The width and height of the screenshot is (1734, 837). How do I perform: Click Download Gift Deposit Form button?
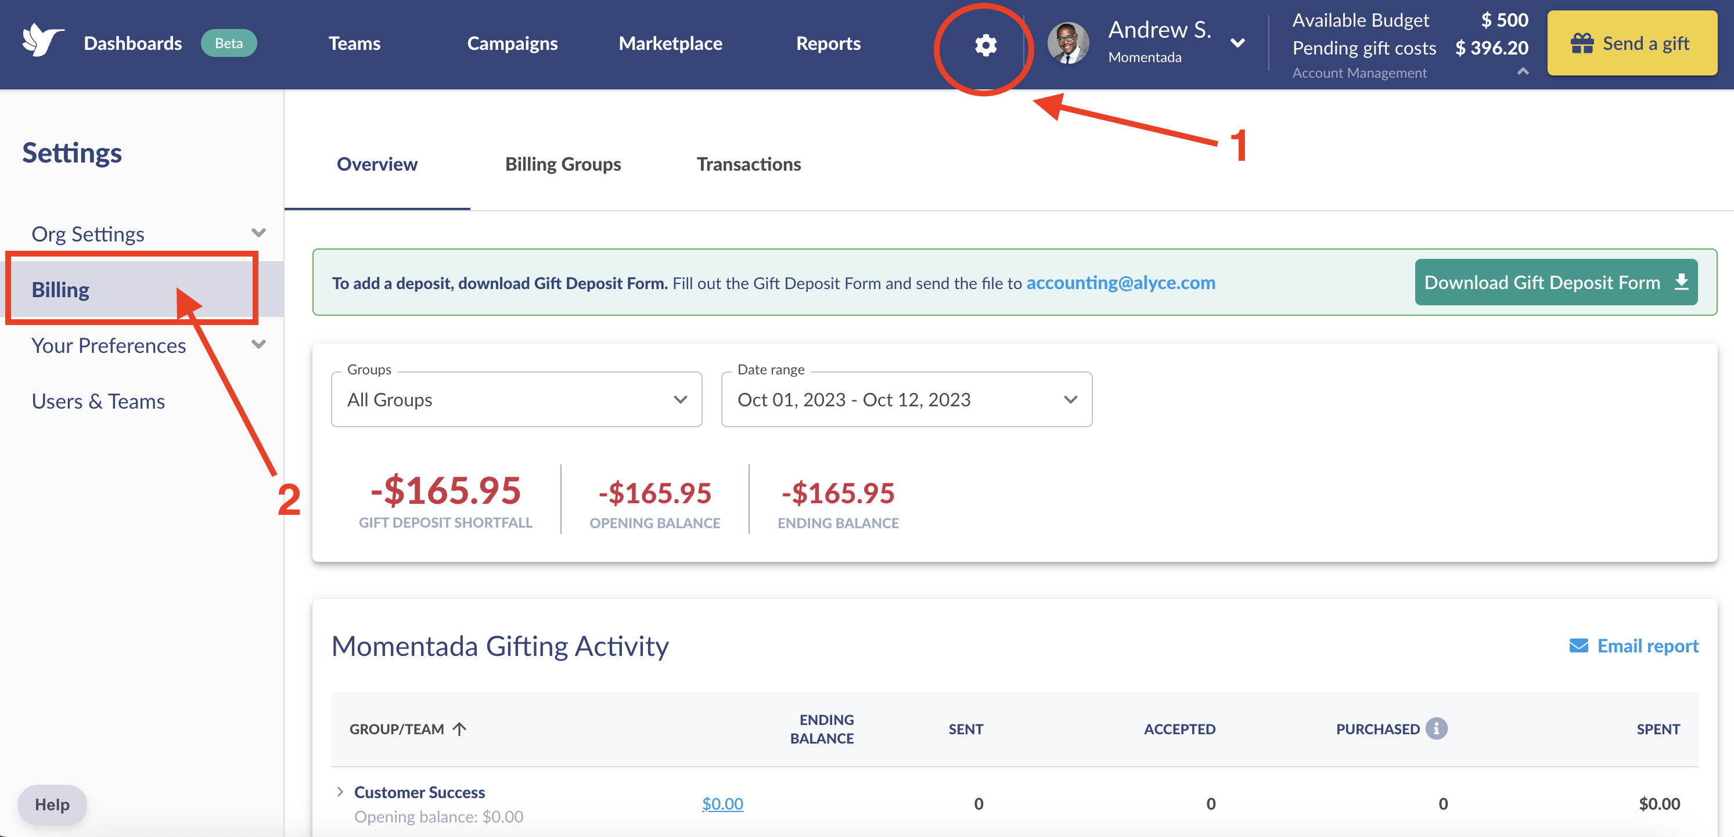point(1556,282)
